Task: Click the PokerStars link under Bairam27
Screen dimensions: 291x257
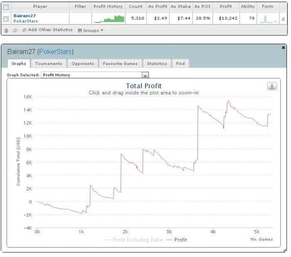Action: tap(26, 21)
